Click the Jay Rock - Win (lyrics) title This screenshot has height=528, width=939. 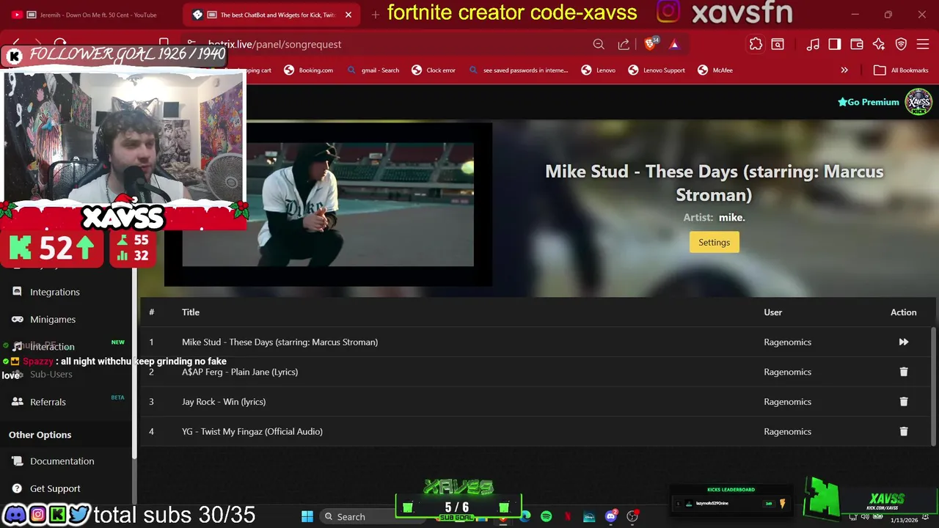(224, 402)
